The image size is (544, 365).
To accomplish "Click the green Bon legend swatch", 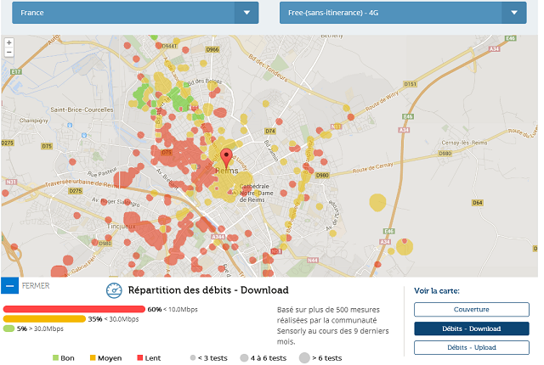I will [x=57, y=358].
